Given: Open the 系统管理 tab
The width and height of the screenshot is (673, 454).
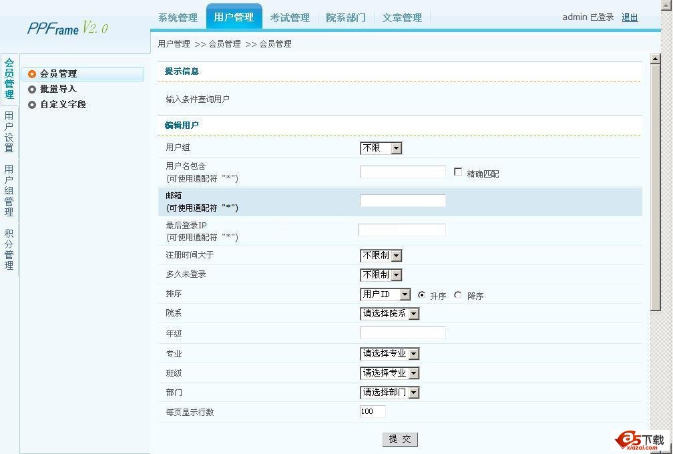Looking at the screenshot, I should point(178,18).
